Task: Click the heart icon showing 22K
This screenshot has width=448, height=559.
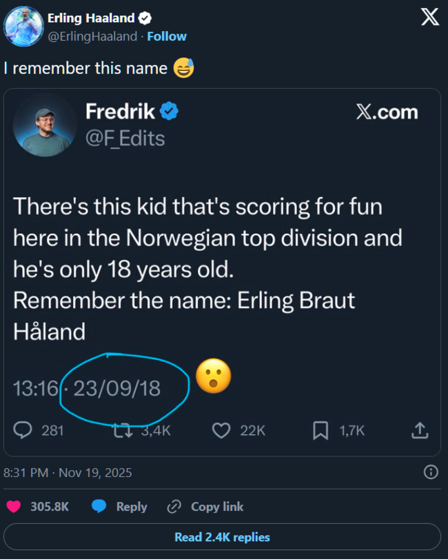Action: coord(221,430)
